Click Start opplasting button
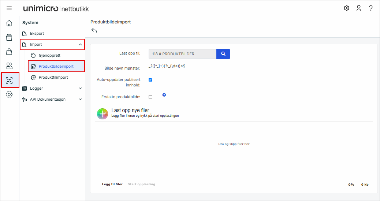Image resolution: width=380 pixels, height=201 pixels. pos(142,184)
